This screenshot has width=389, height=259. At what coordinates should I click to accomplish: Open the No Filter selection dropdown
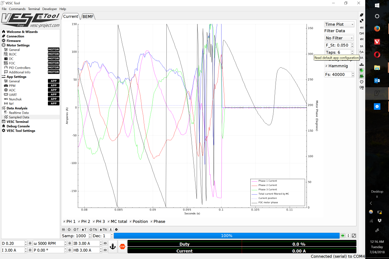coord(339,38)
